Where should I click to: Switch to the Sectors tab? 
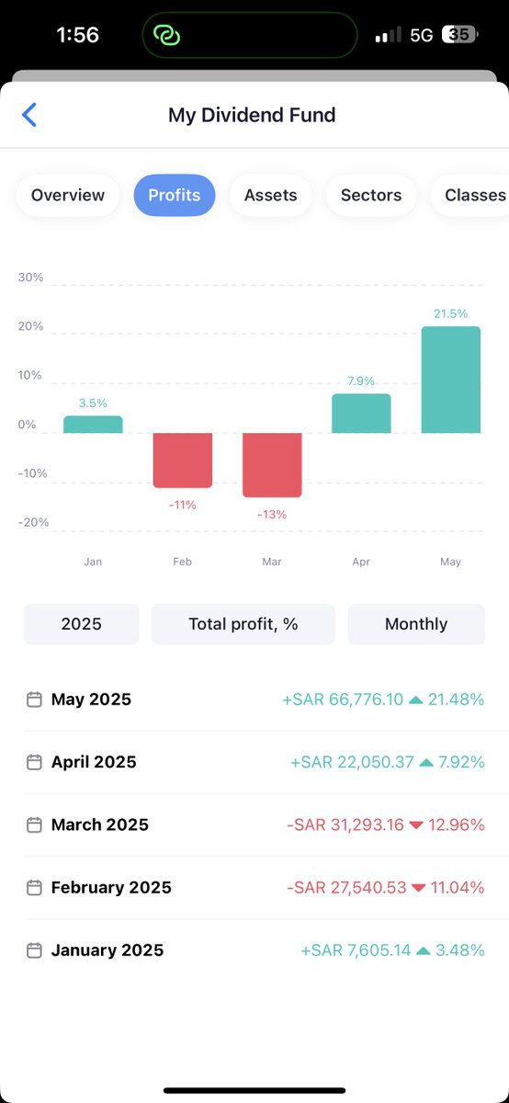(371, 195)
